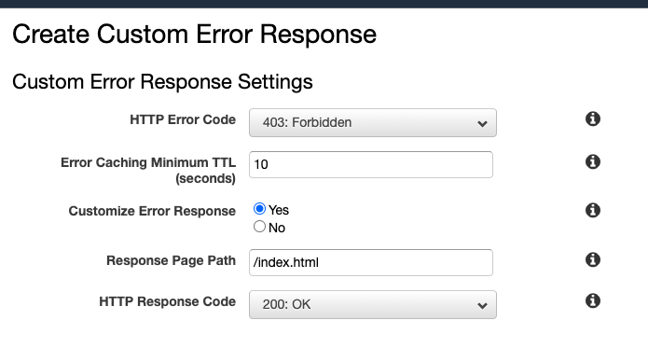Select the No radio button
Viewport: 648px width, 348px height.
[259, 227]
